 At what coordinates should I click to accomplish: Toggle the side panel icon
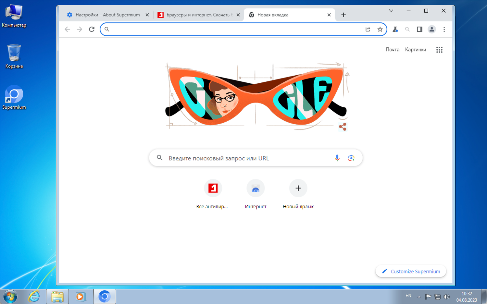[419, 29]
